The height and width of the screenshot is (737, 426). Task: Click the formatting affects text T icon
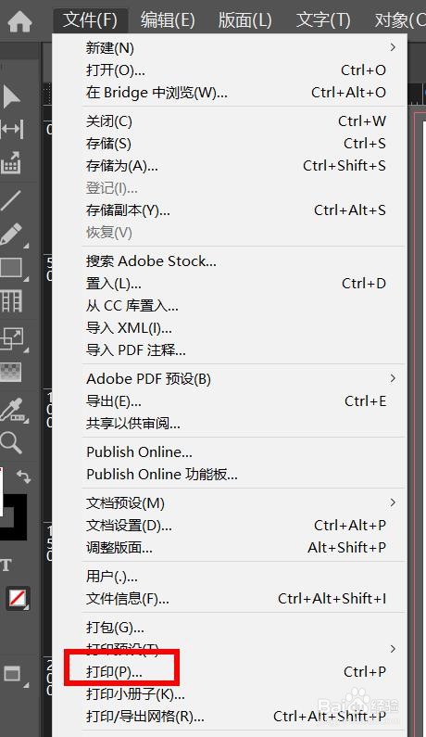pyautogui.click(x=6, y=565)
